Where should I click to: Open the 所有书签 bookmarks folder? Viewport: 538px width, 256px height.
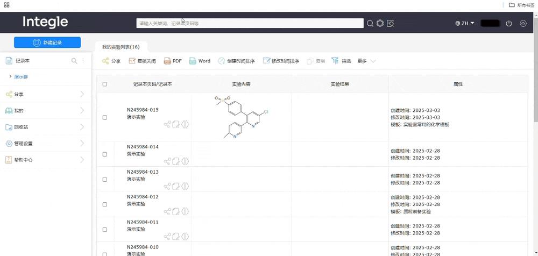tap(521, 5)
